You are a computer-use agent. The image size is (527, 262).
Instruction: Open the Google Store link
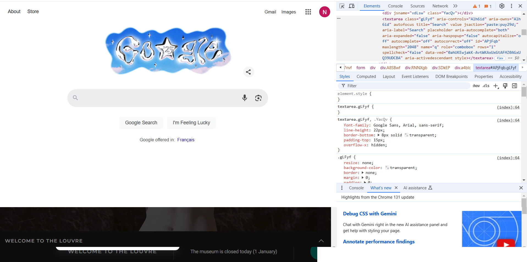[x=33, y=12]
